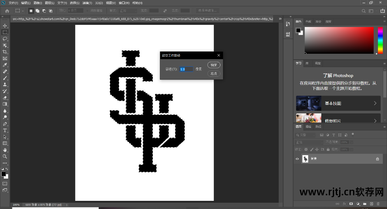387x209 pixels.
Task: Select the Object Selection tool
Action: [5, 45]
